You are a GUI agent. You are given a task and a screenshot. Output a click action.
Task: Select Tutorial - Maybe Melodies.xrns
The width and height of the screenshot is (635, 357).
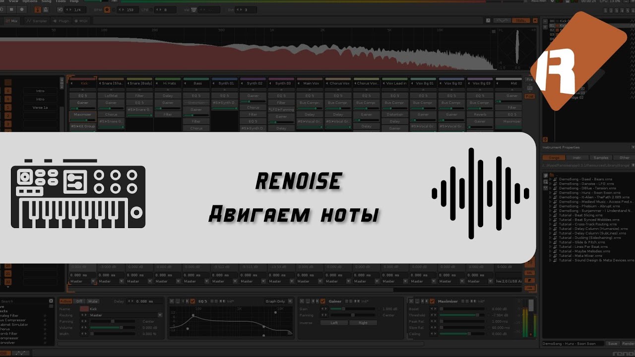click(x=584, y=251)
